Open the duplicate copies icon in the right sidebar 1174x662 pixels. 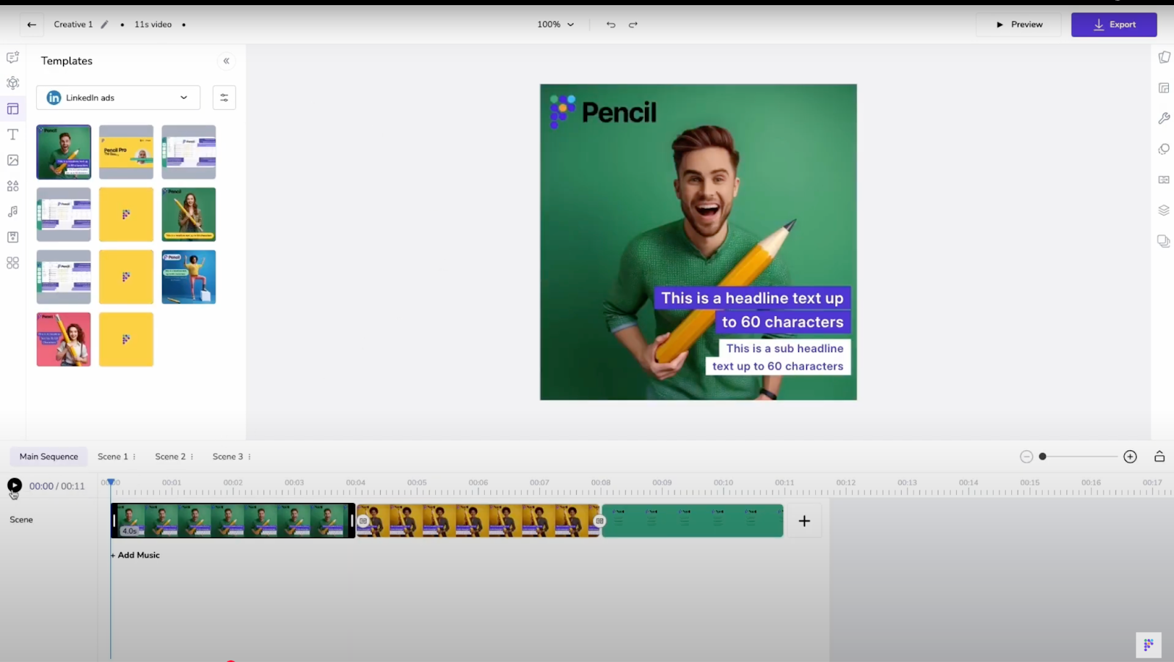(x=1164, y=241)
